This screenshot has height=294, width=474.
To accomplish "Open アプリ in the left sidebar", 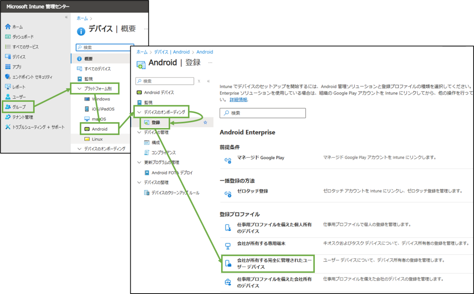I will coord(13,67).
